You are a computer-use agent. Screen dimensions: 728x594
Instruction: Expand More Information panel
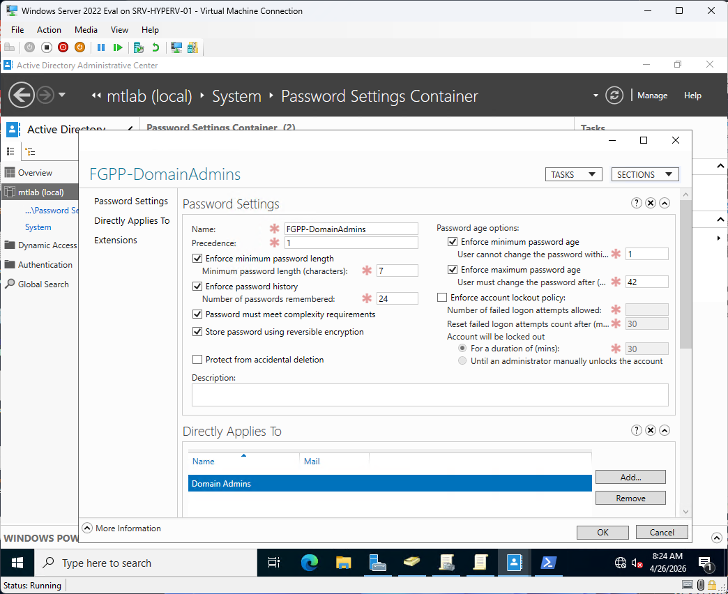point(87,528)
